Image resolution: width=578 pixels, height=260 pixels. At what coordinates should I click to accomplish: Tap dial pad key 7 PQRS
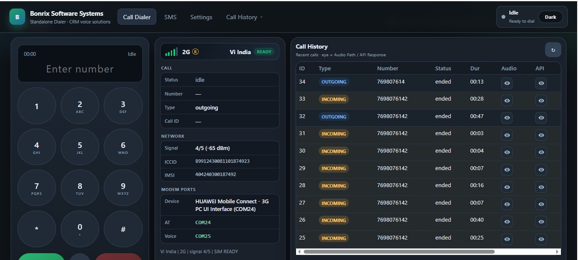point(37,188)
